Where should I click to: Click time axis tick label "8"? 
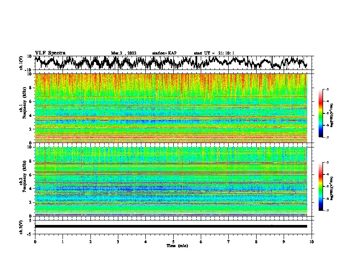point(256,242)
